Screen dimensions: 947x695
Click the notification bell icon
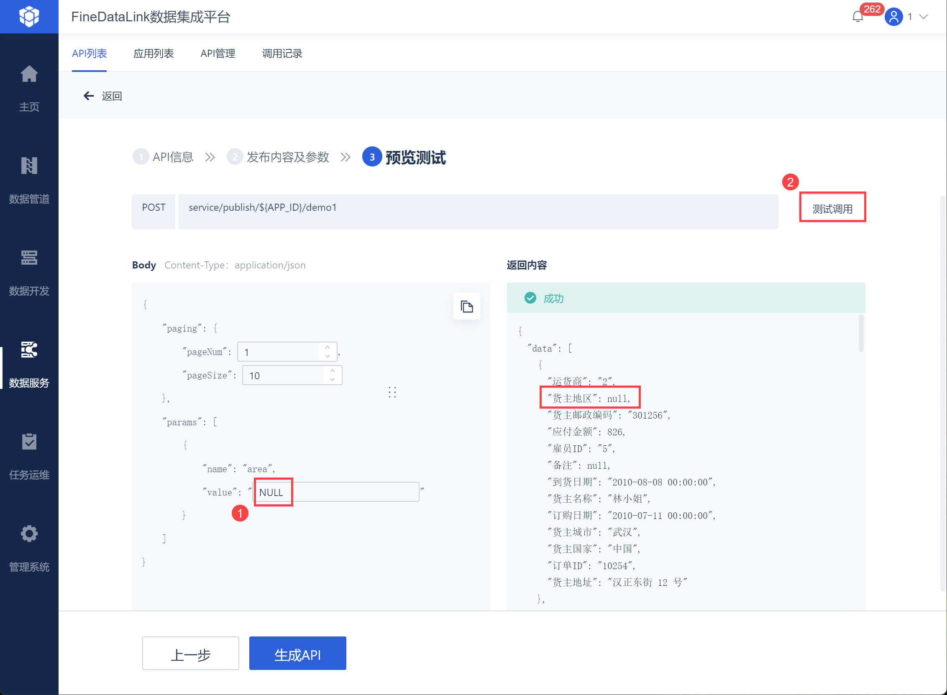coord(857,17)
